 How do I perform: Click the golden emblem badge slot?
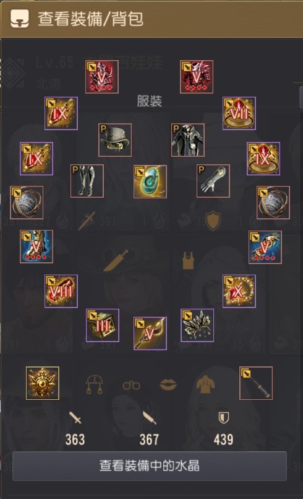42,383
